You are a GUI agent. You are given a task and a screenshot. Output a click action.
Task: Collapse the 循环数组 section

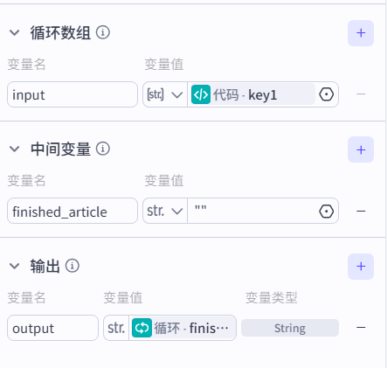pos(14,32)
